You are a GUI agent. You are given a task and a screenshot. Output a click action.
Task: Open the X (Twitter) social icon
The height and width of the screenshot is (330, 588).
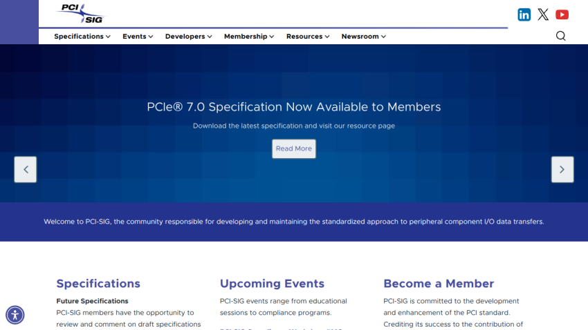[543, 14]
